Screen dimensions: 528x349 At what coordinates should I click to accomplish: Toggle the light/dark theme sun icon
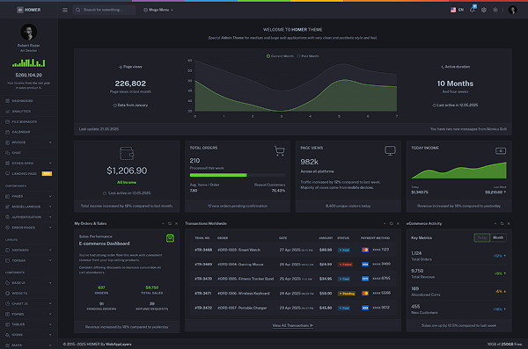495,10
